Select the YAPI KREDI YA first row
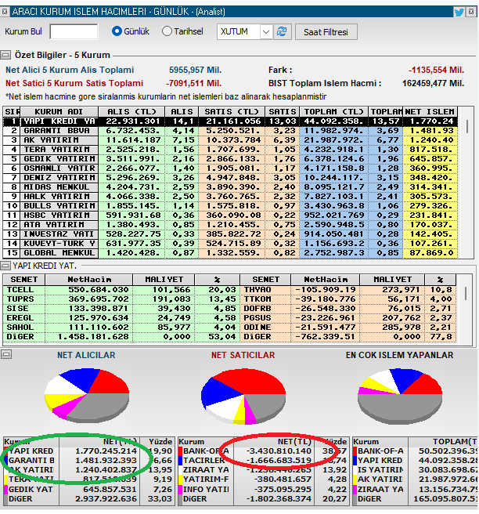Image resolution: width=479 pixels, height=514 pixels. tap(230, 121)
